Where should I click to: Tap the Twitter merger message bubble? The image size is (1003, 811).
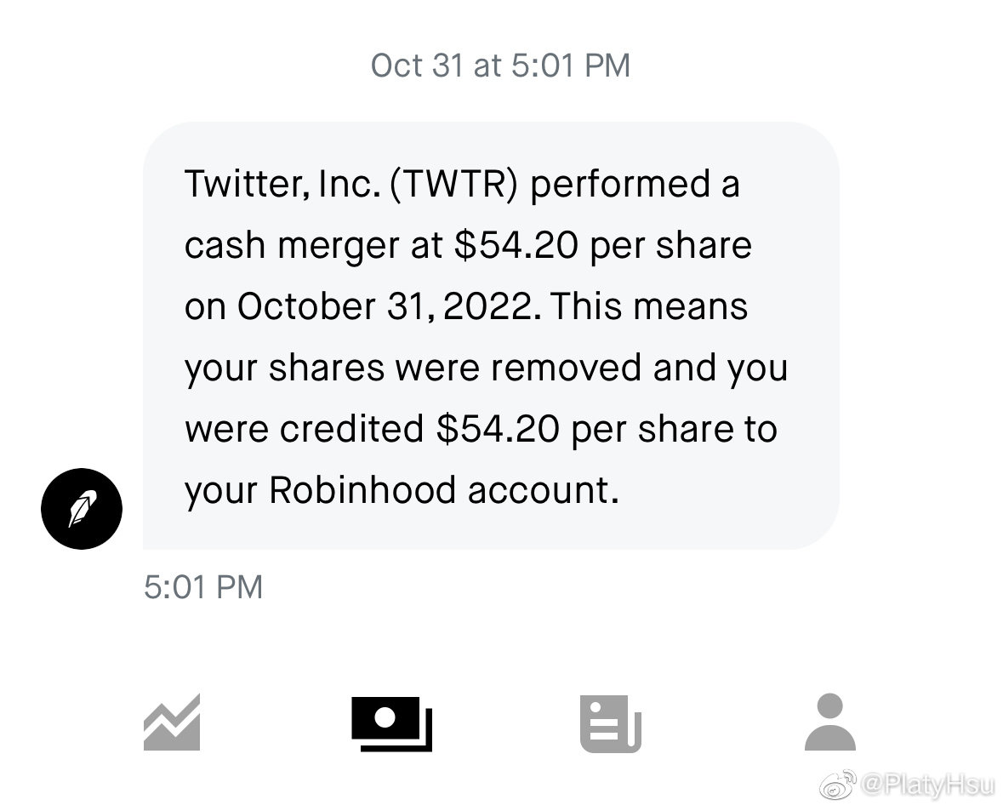tap(491, 335)
